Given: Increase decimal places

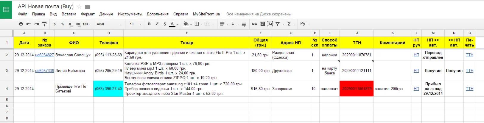Looking at the screenshot, I should point(78,24).
